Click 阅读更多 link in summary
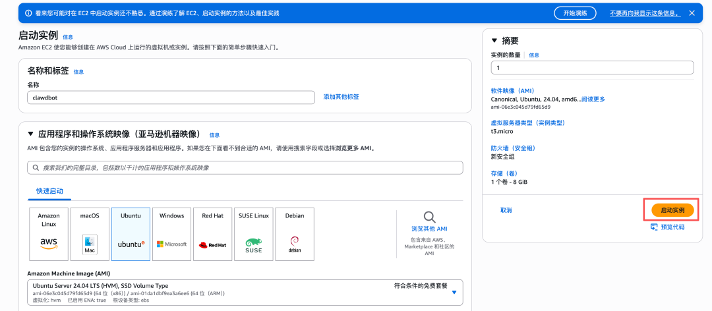The height and width of the screenshot is (311, 712). click(x=593, y=99)
